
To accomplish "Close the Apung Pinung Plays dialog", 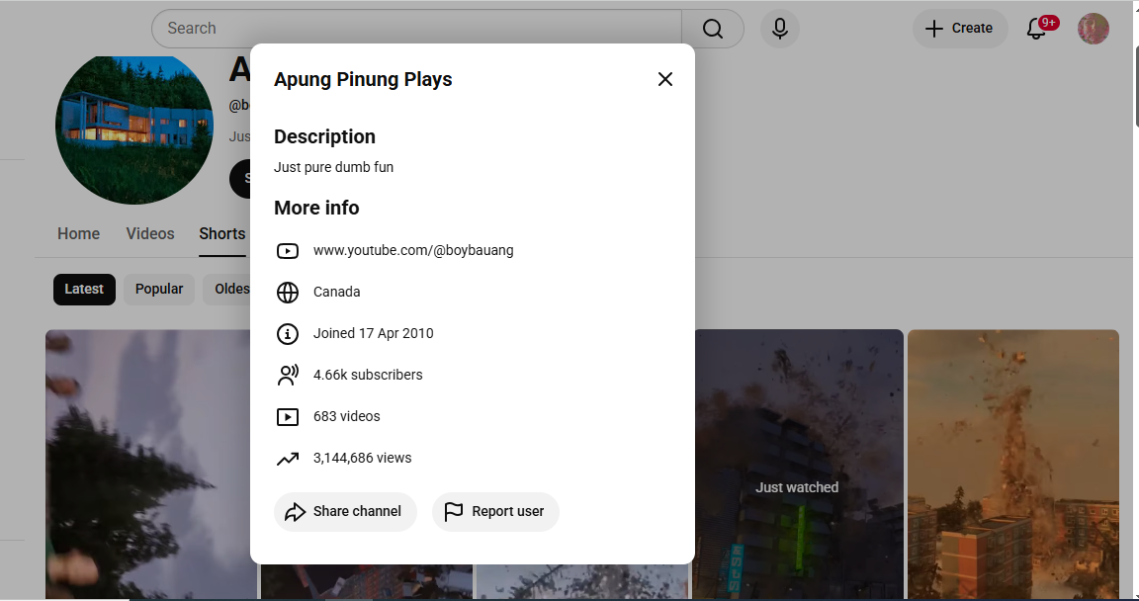I will (664, 79).
